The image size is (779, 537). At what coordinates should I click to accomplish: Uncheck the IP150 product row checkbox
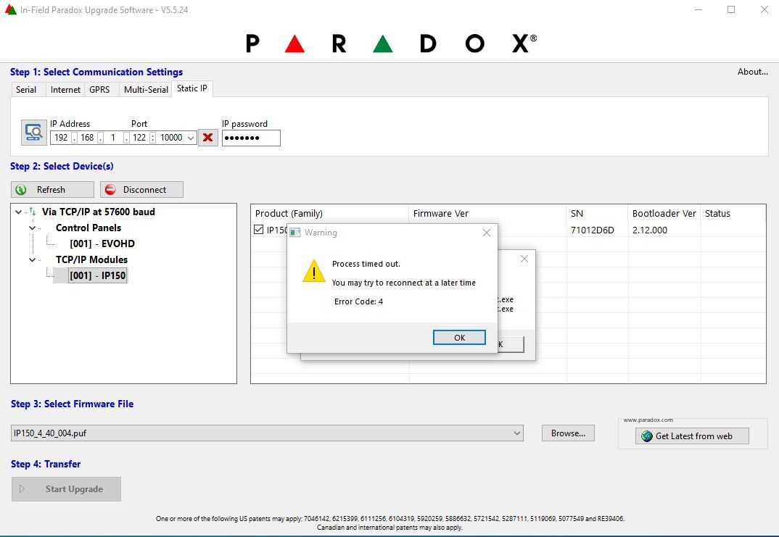(259, 230)
